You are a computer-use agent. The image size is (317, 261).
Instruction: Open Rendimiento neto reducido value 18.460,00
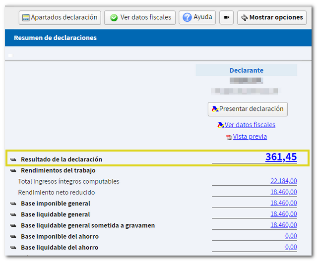tap(283, 192)
